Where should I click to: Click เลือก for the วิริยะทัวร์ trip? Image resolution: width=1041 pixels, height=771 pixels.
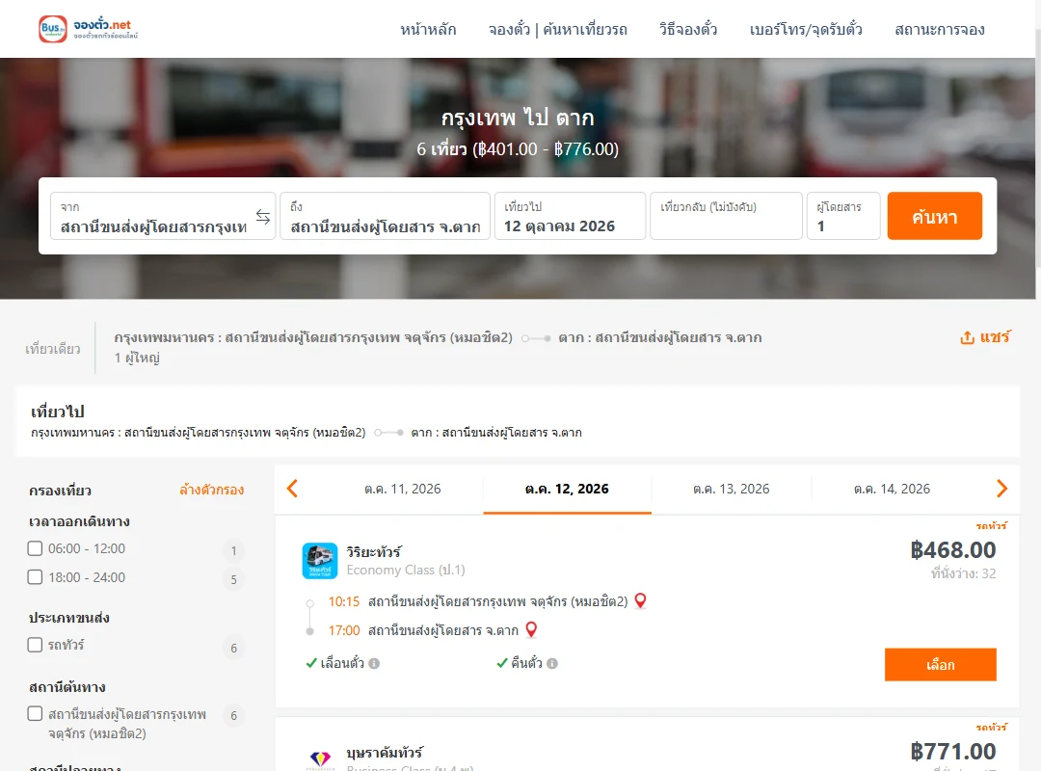click(941, 665)
